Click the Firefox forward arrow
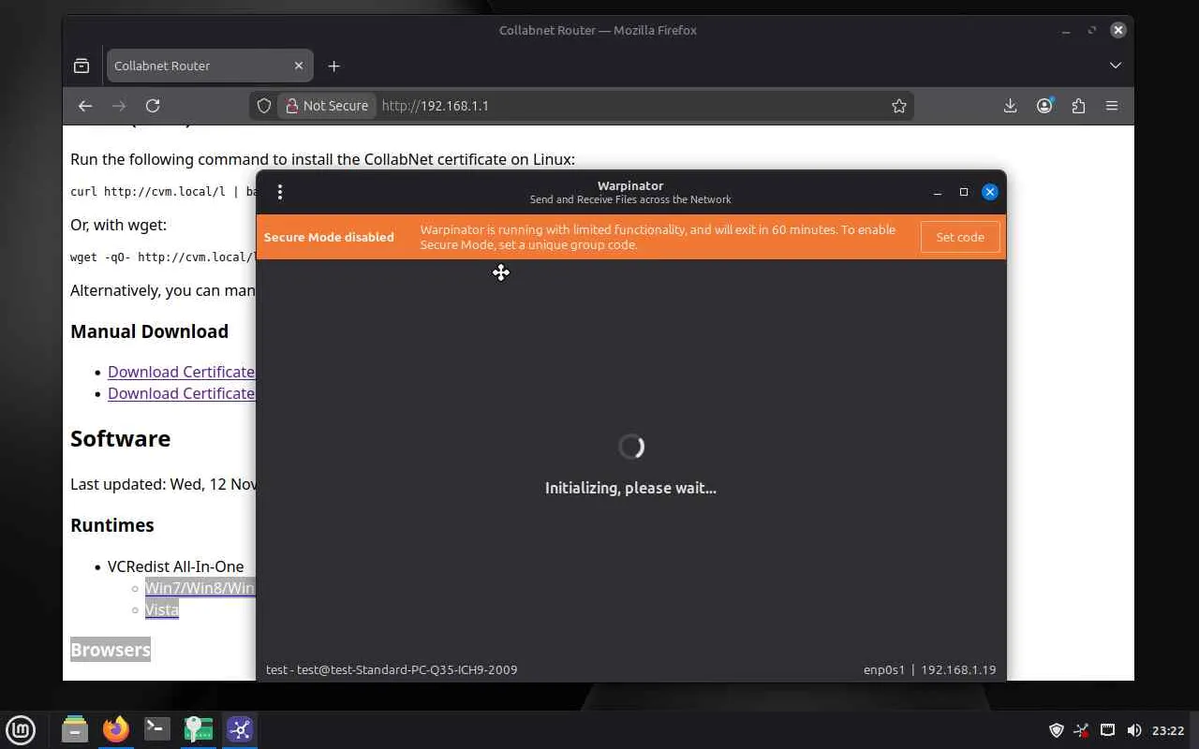This screenshot has width=1199, height=749. click(119, 106)
